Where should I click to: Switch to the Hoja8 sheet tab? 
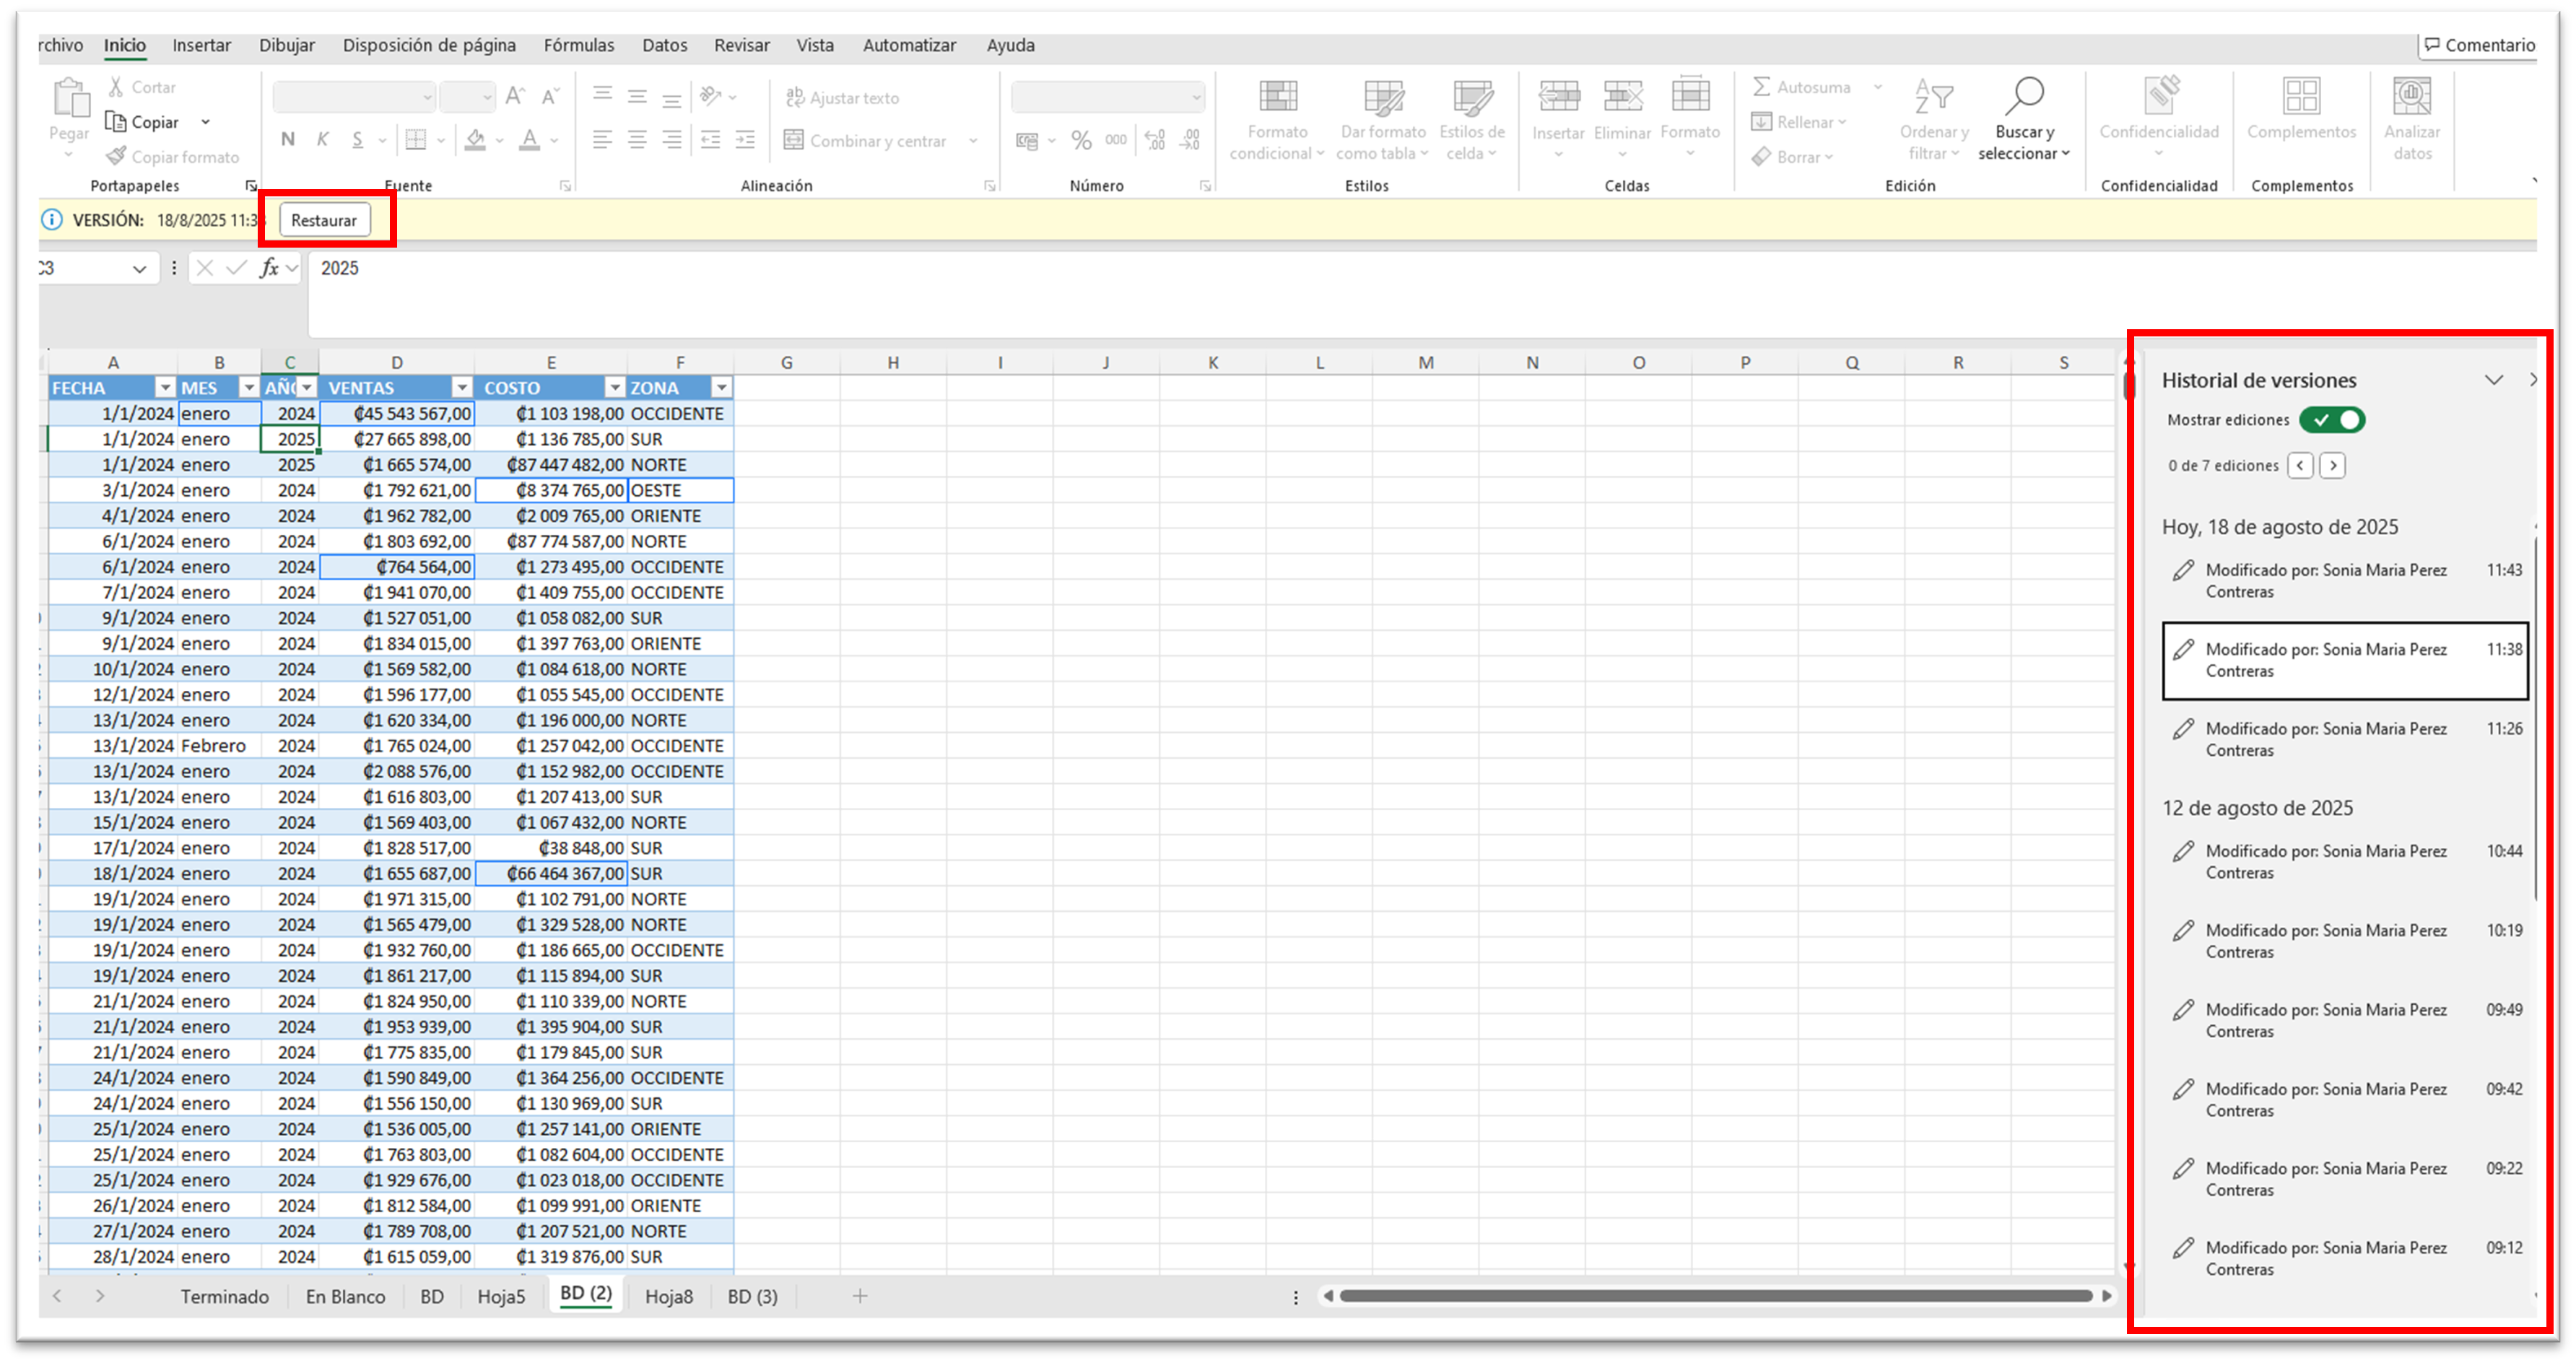(x=668, y=1296)
